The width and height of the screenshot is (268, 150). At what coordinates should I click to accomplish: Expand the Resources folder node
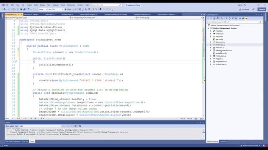pos(211,37)
